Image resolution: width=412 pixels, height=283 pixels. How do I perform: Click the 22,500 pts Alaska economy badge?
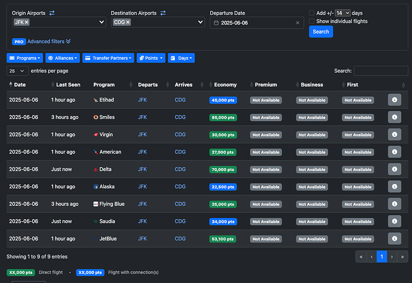223,187
